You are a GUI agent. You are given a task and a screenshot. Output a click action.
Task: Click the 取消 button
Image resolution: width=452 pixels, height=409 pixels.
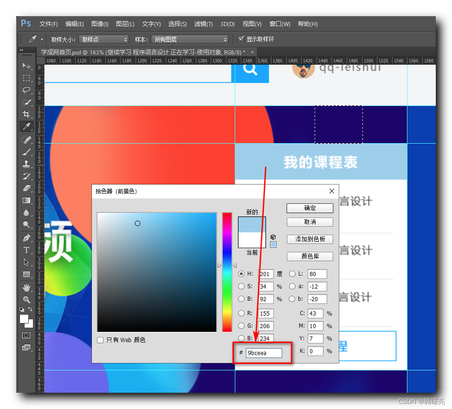(310, 222)
